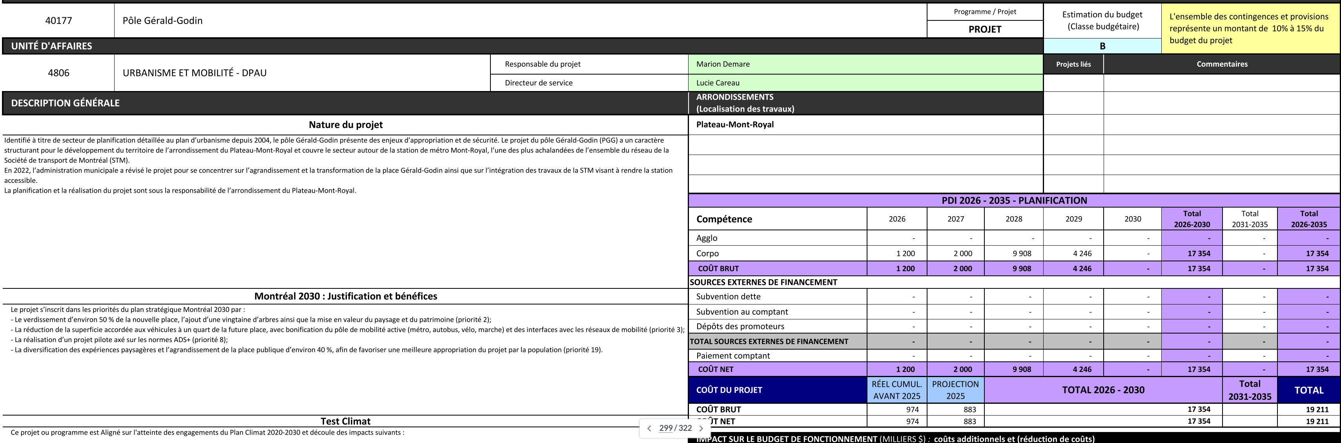The width and height of the screenshot is (1341, 443).
Task: Select the Plateau-Mont-Royal arrondissement text
Action: [x=734, y=124]
